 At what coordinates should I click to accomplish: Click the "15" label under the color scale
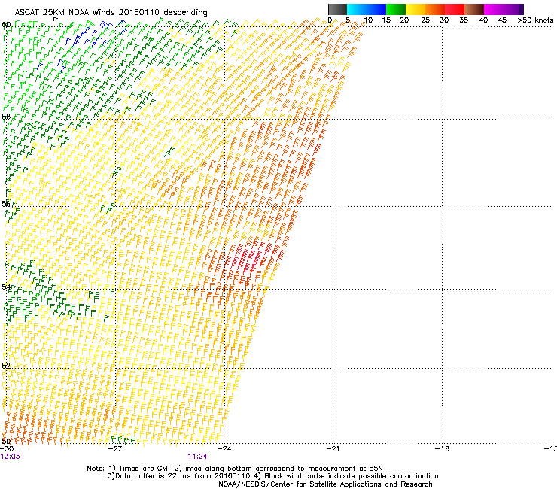point(386,20)
